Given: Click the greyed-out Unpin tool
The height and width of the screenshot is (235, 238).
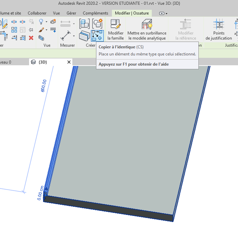Looking at the screenshot, I should [x=31, y=22].
